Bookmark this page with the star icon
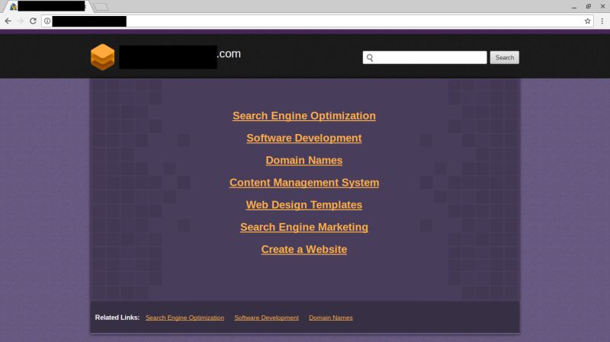 coord(587,21)
